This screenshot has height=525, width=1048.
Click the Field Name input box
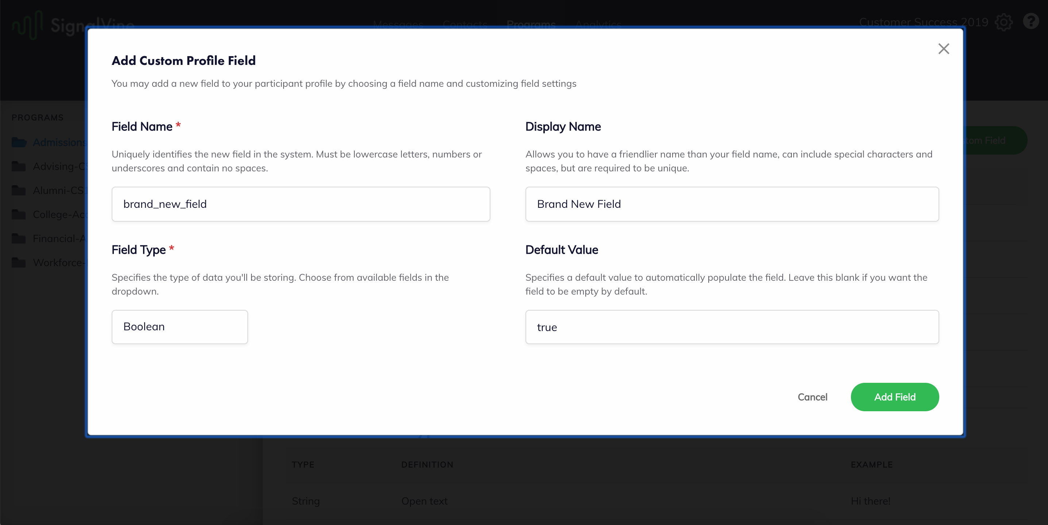(301, 204)
